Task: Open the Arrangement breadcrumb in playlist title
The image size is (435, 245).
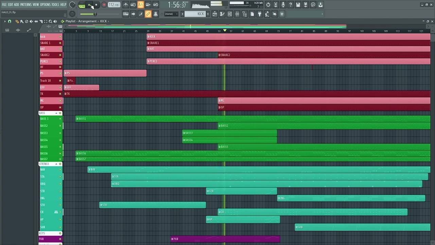Action: pyautogui.click(x=87, y=21)
